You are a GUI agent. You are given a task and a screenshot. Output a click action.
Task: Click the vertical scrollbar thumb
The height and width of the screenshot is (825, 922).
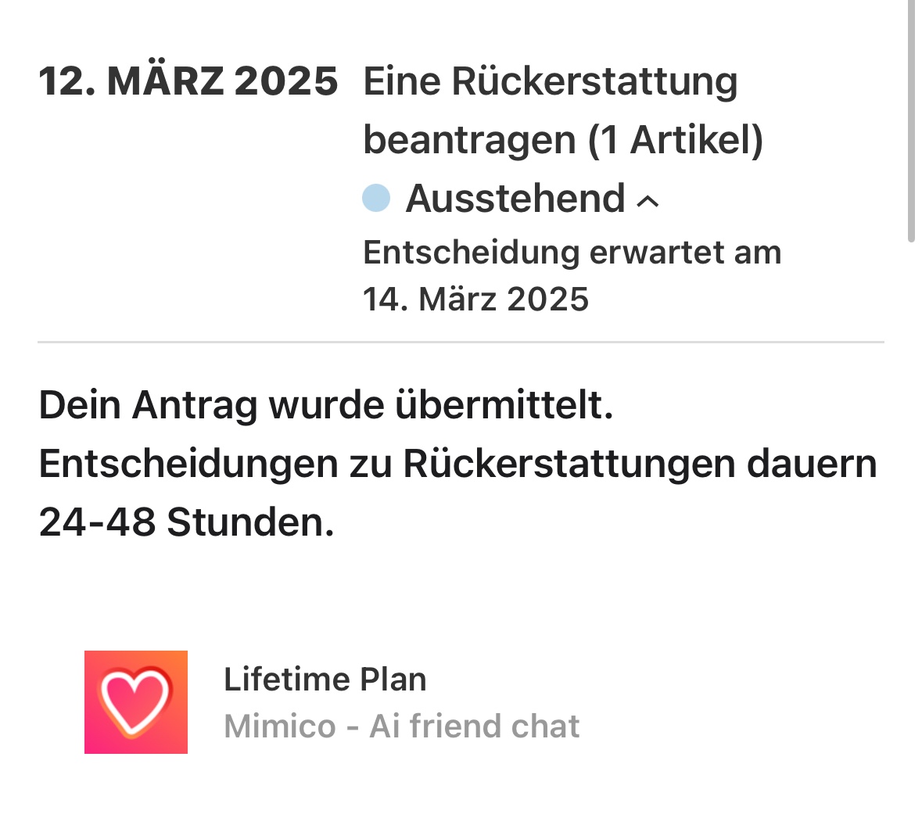tap(910, 121)
